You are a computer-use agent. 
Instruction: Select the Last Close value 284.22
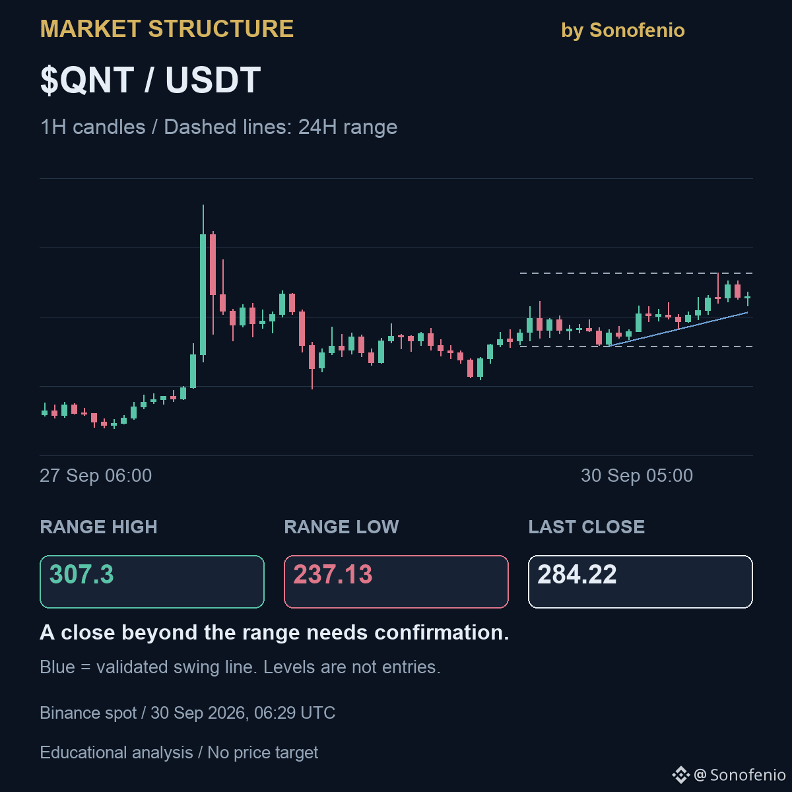tap(577, 574)
